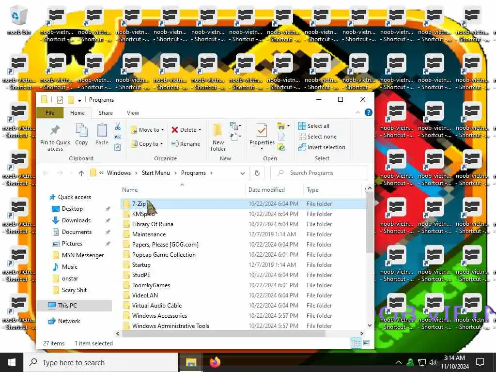Sort by Name column header
496x372 pixels.
130,190
